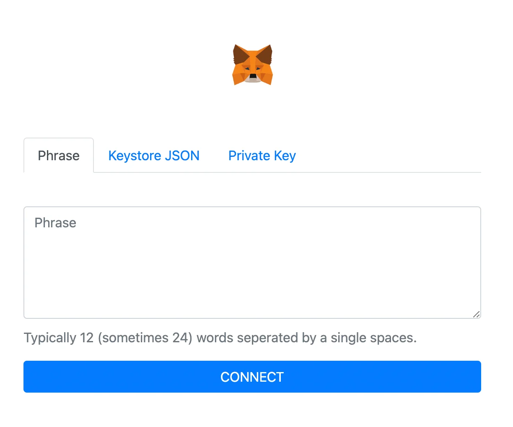
Task: Click the fox logo's black nose
Action: (x=253, y=76)
